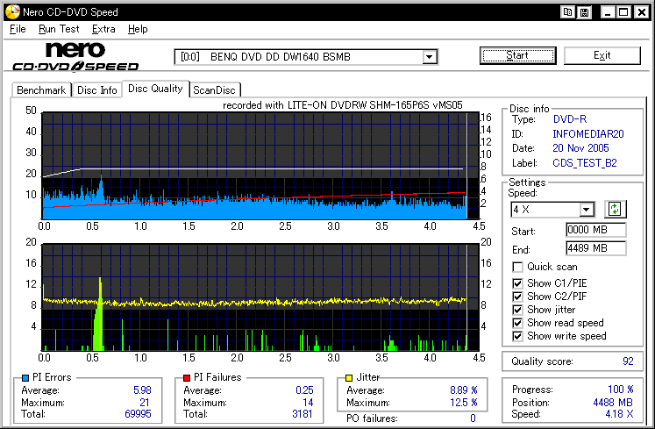The height and width of the screenshot is (429, 655).
Task: Click the yellow Jitter legend square
Action: [349, 377]
